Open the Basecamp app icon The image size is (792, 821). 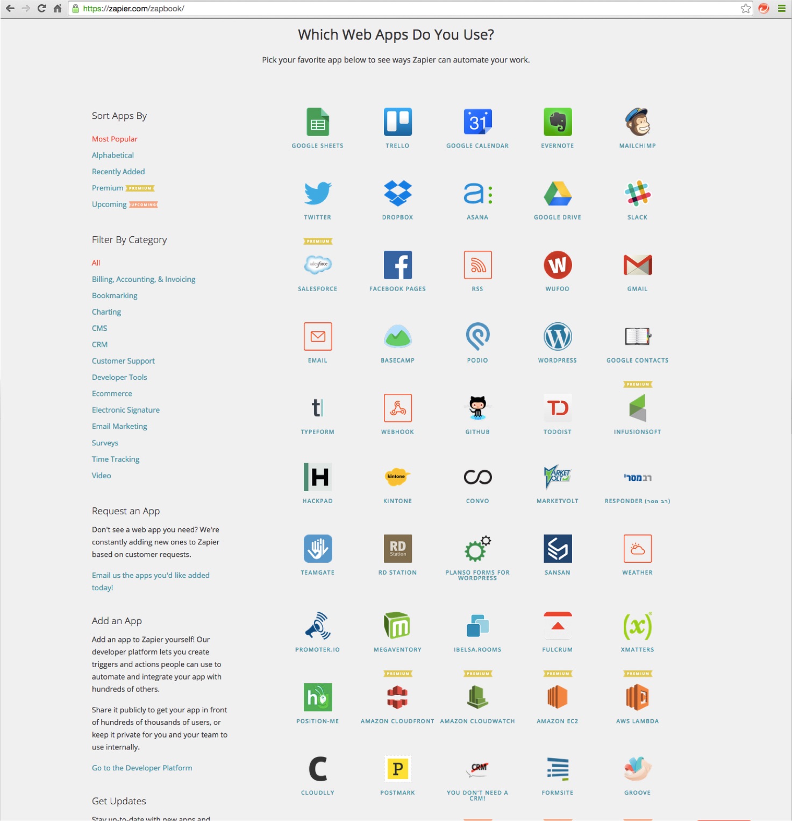coord(398,336)
